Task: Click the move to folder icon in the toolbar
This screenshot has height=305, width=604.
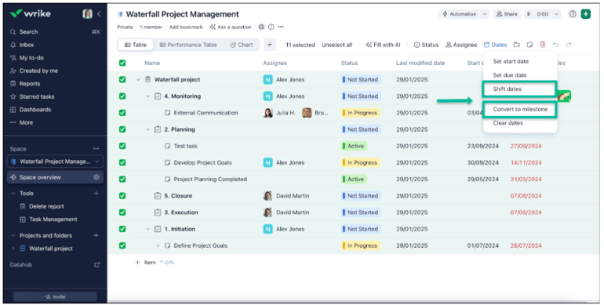Action: point(517,45)
